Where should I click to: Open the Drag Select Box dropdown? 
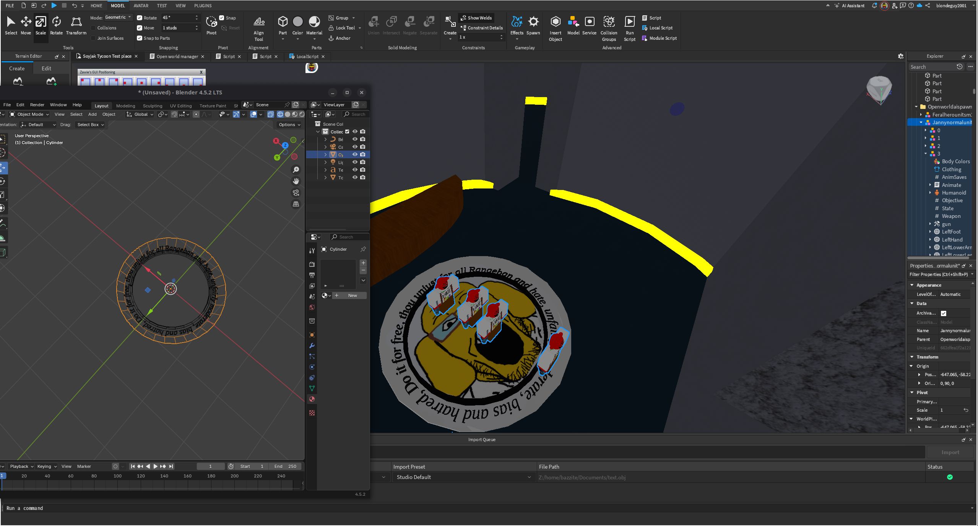[x=91, y=125]
